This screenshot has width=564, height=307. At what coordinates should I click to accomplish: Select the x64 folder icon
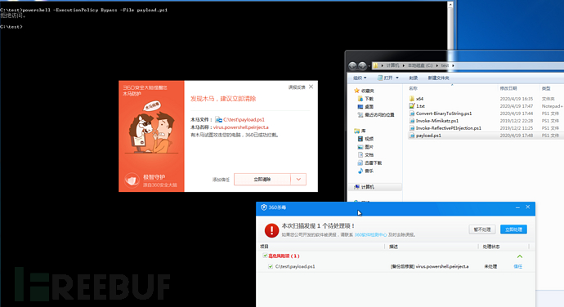pos(412,99)
